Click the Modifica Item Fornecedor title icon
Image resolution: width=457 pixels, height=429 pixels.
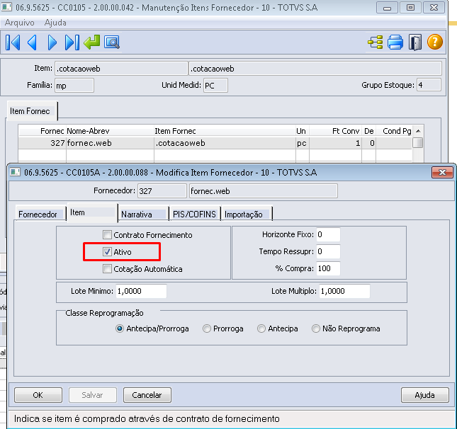[15, 172]
